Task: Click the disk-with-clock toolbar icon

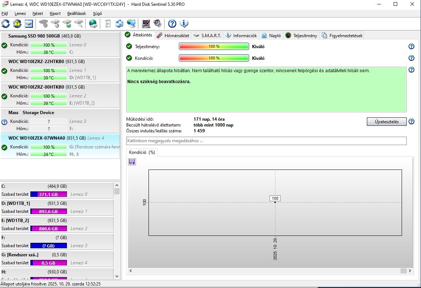Action: tap(55, 24)
